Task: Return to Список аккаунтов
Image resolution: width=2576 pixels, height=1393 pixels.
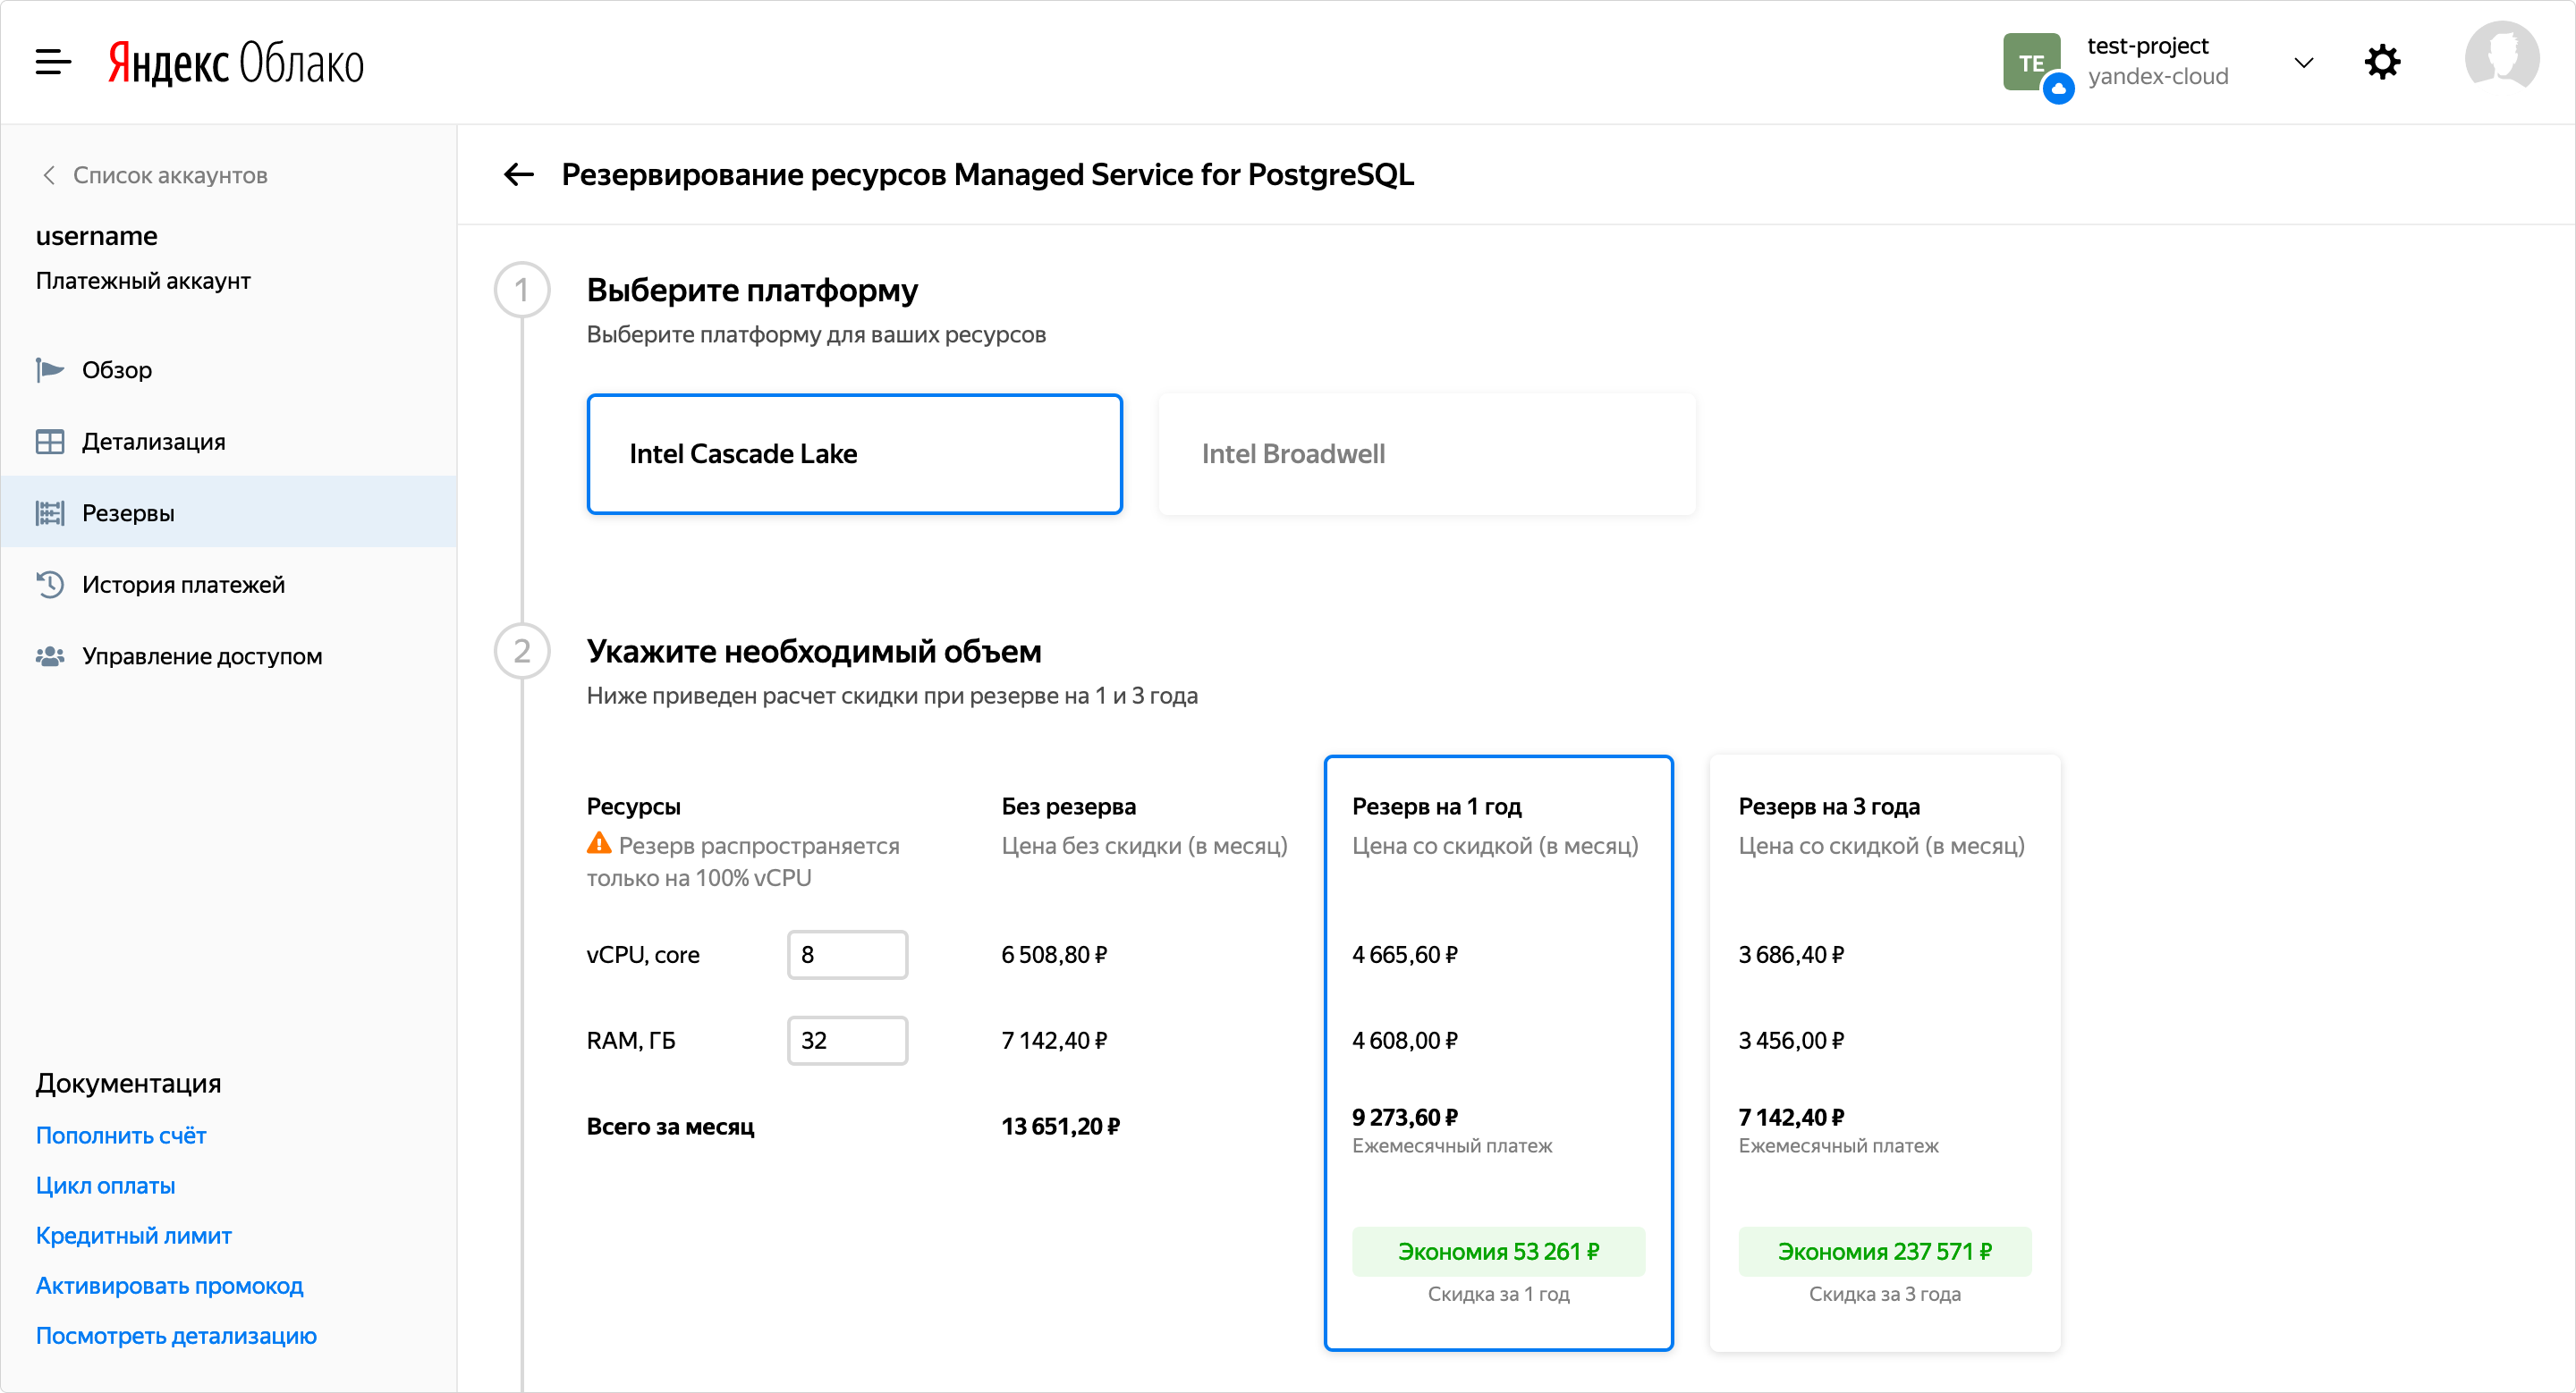Action: coord(170,175)
